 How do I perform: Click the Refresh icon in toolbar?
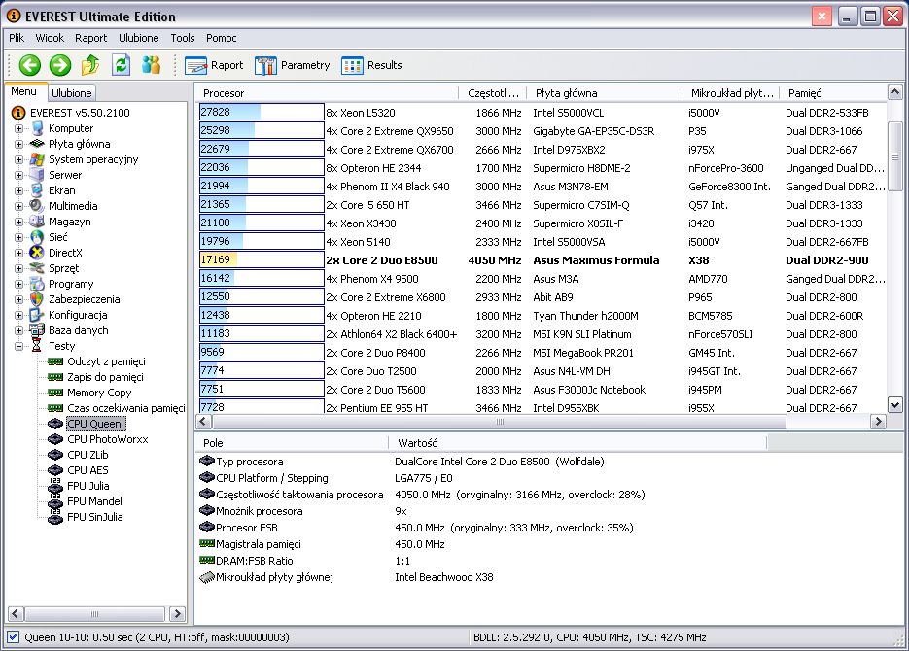click(121, 65)
